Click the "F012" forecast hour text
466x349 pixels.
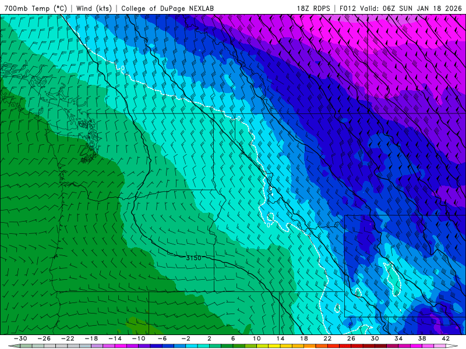coord(347,8)
